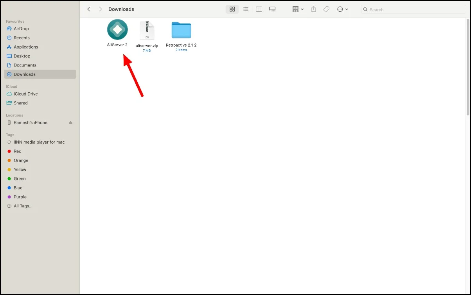Image resolution: width=471 pixels, height=295 pixels.
Task: Switch to column view
Action: (259, 9)
